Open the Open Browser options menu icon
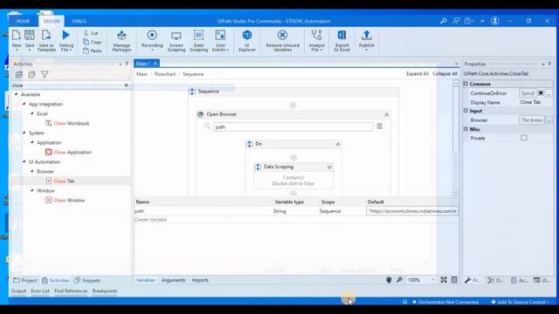 coord(380,126)
